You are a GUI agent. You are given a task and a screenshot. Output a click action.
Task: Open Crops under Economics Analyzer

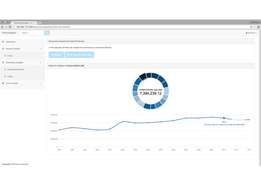click(10, 76)
